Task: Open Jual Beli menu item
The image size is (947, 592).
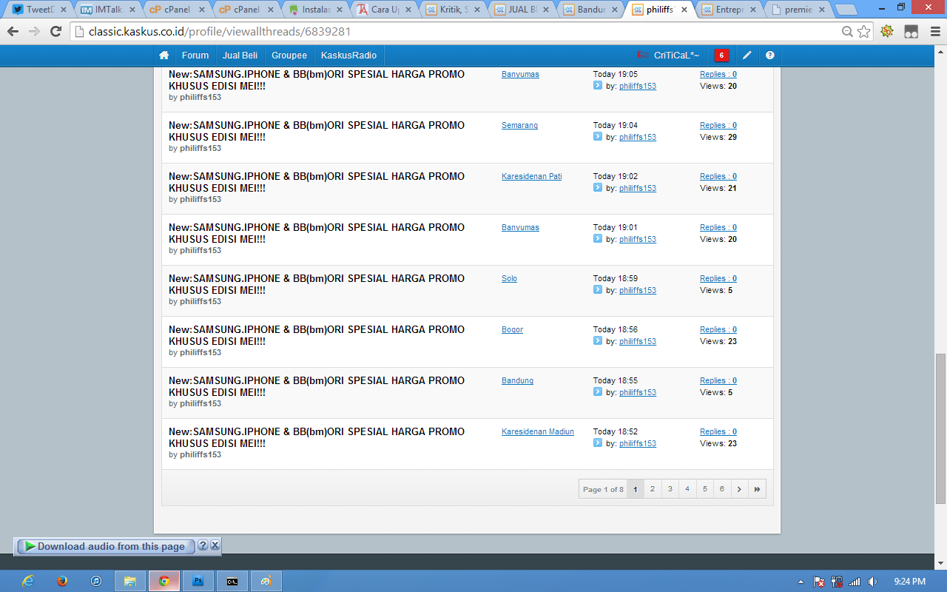Action: [x=240, y=55]
